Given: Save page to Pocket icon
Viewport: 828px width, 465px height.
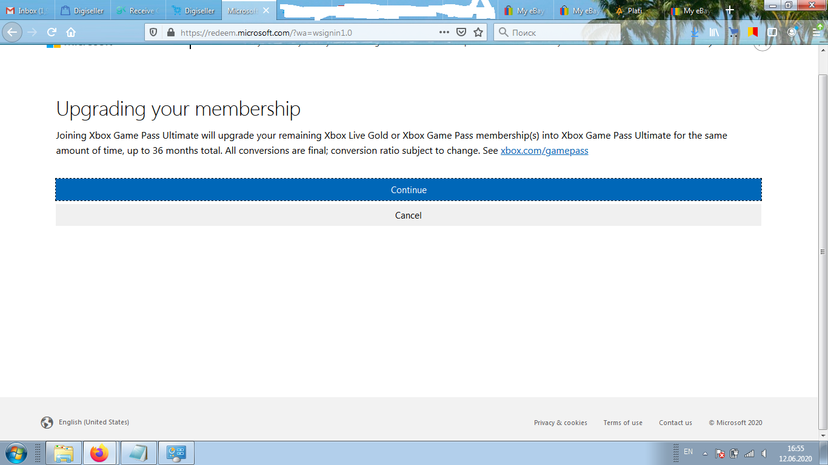Looking at the screenshot, I should [x=461, y=32].
